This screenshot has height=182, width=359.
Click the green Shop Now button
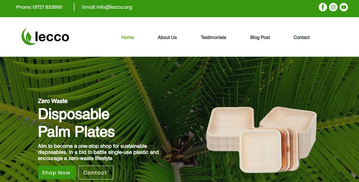[57, 173]
